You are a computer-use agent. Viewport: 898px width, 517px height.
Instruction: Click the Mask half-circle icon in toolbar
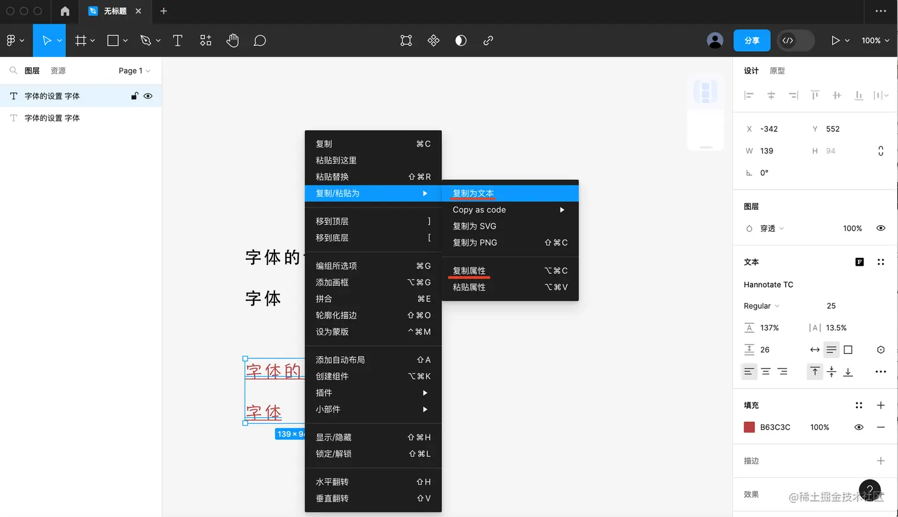[x=461, y=40]
